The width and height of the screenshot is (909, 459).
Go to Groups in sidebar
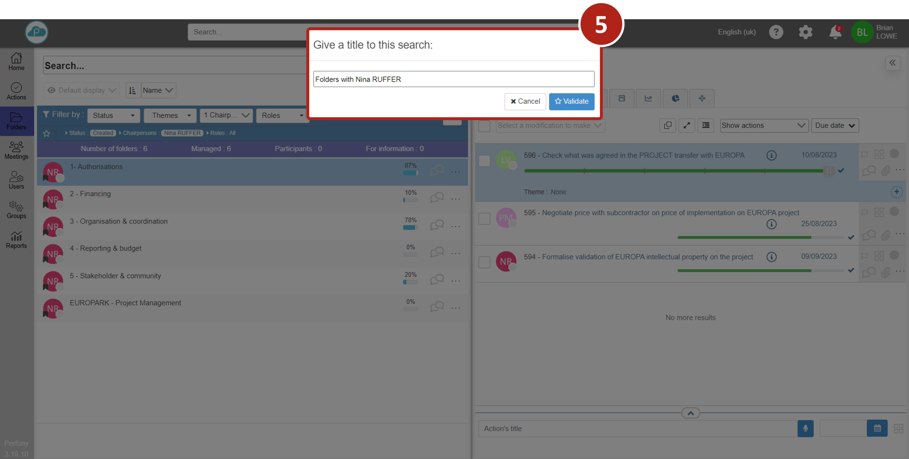tap(16, 210)
